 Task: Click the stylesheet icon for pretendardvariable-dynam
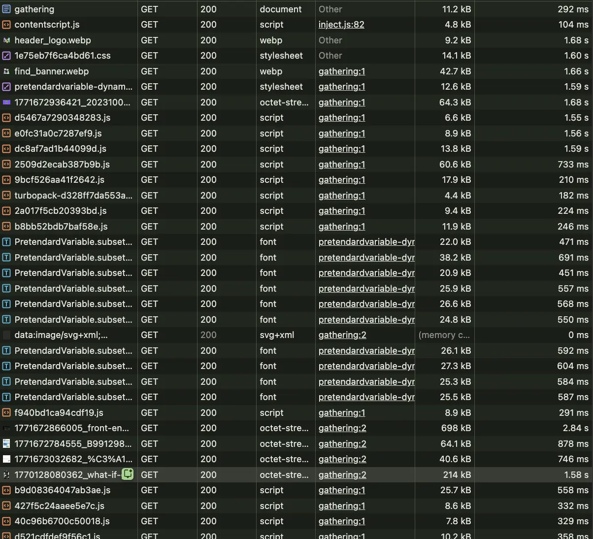point(6,87)
